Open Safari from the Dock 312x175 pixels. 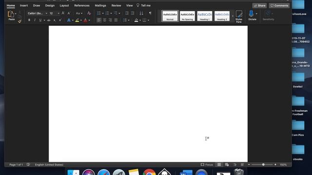coord(104,172)
